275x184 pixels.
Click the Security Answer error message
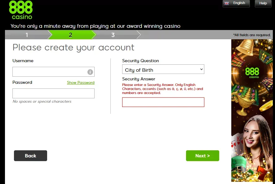pyautogui.click(x=162, y=89)
